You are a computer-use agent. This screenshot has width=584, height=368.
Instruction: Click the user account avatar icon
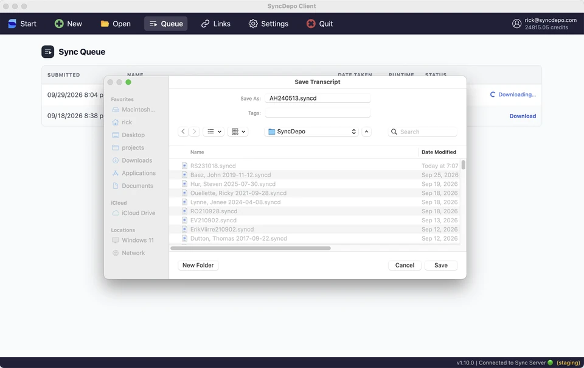point(516,24)
